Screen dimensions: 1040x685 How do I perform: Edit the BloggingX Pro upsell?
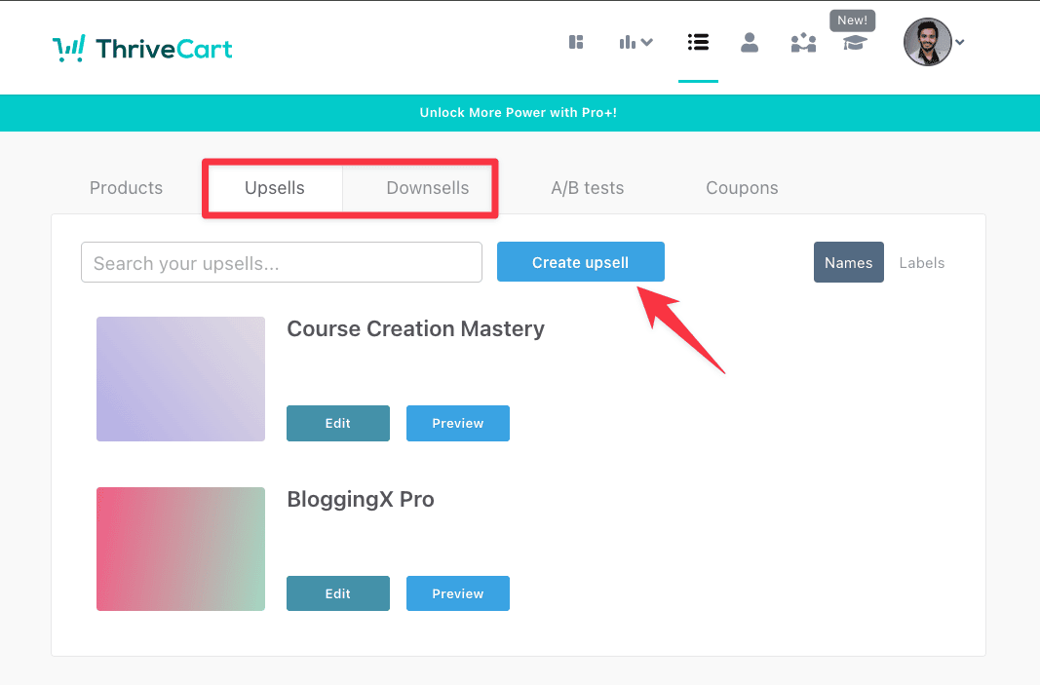click(x=337, y=593)
